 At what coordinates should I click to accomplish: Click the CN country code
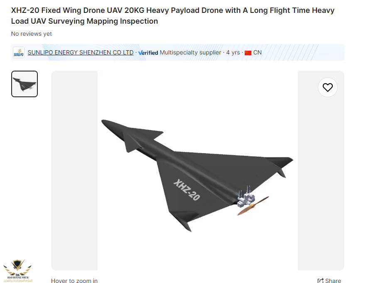tap(258, 52)
